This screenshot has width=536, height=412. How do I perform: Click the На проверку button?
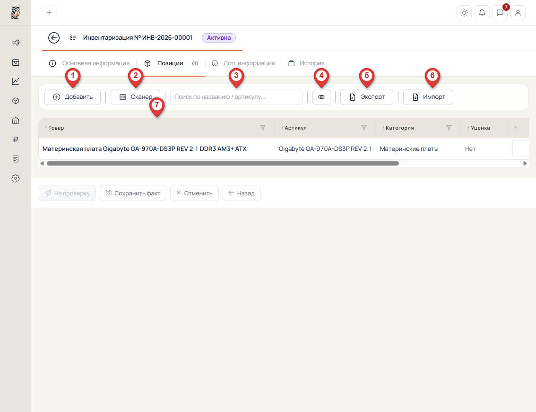[x=67, y=193]
